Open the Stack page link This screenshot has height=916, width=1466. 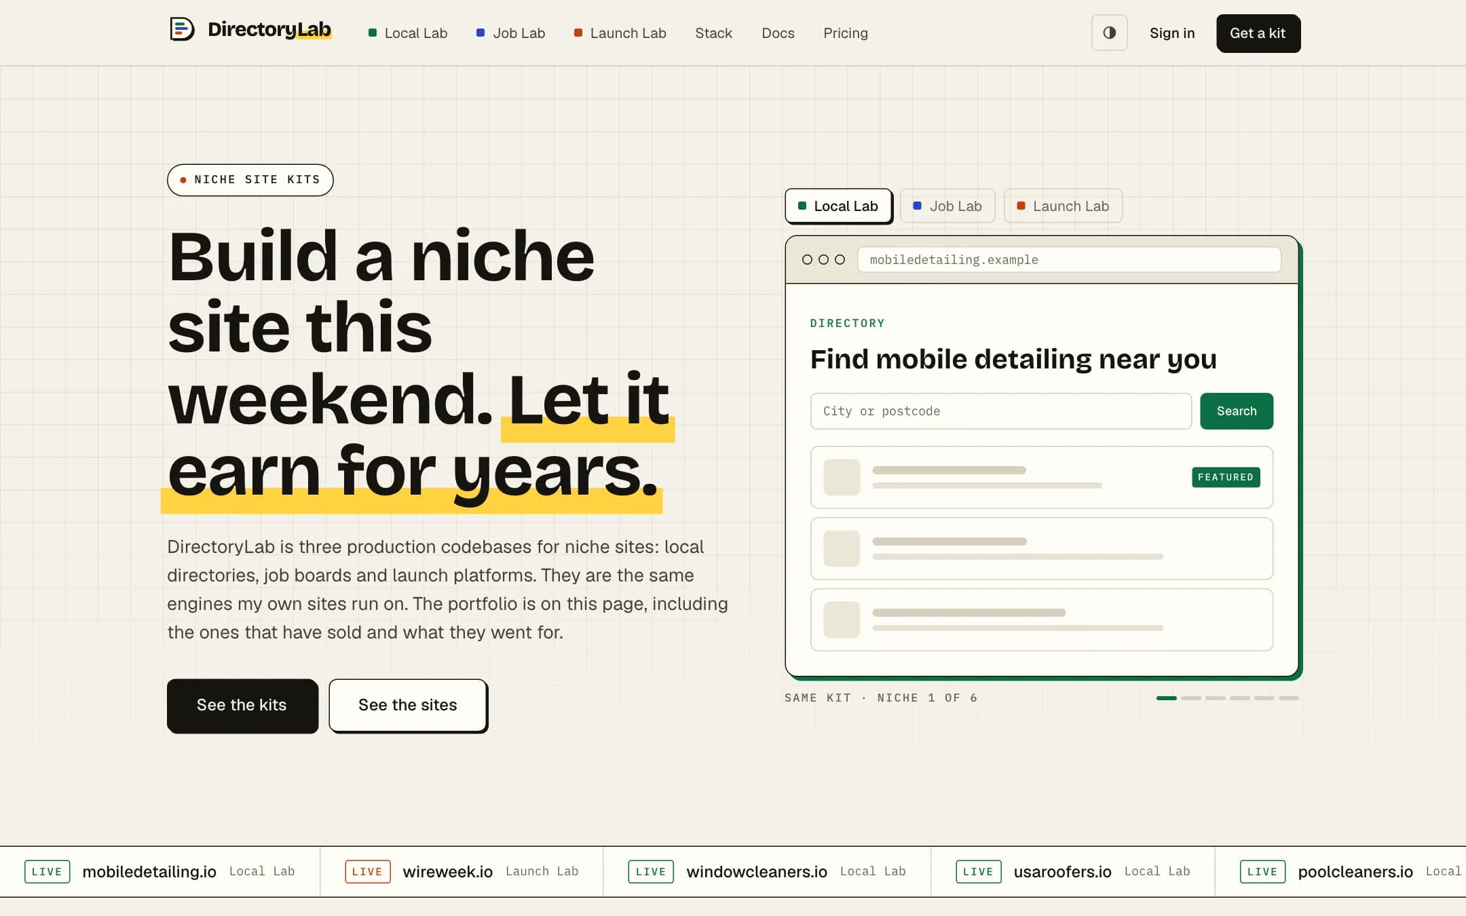tap(713, 33)
